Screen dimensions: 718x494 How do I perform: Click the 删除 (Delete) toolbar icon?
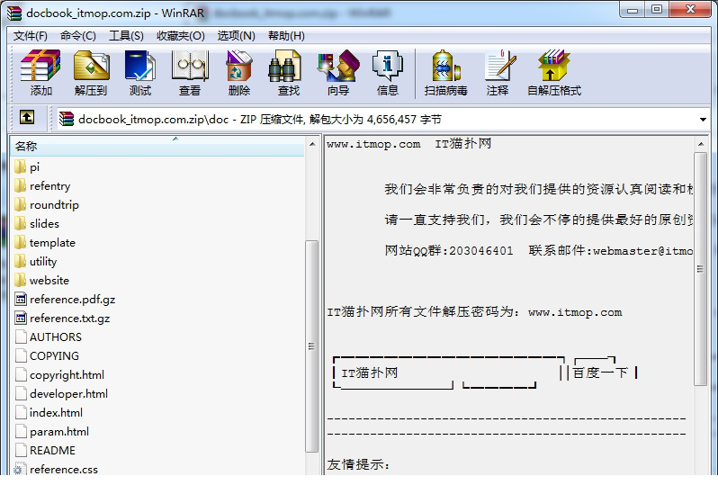click(239, 72)
